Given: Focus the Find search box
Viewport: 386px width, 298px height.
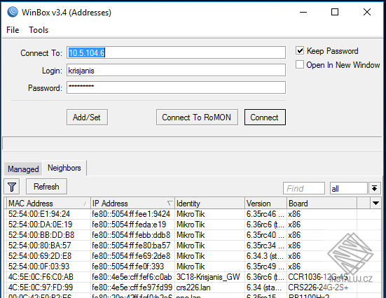Looking at the screenshot, I should 304,189.
